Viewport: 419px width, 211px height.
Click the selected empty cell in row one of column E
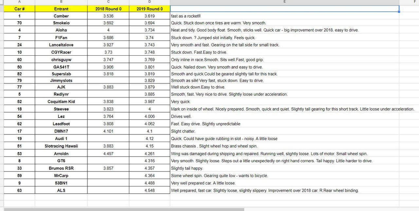point(284,9)
